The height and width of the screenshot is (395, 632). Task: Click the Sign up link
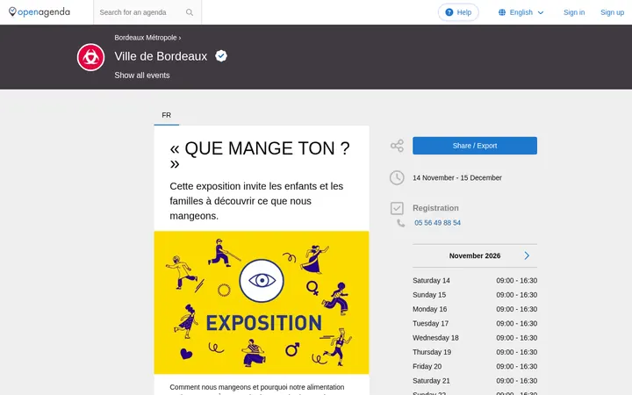pyautogui.click(x=613, y=12)
